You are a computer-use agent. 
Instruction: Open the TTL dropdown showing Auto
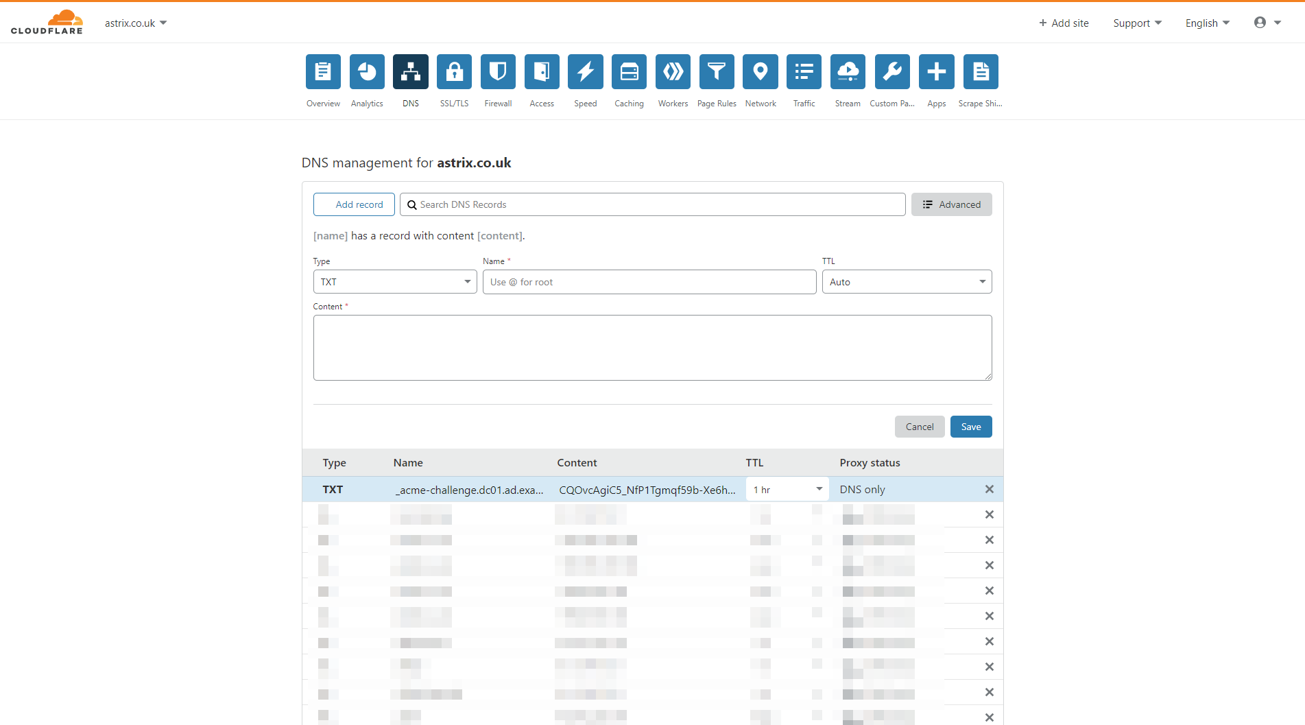click(x=907, y=281)
